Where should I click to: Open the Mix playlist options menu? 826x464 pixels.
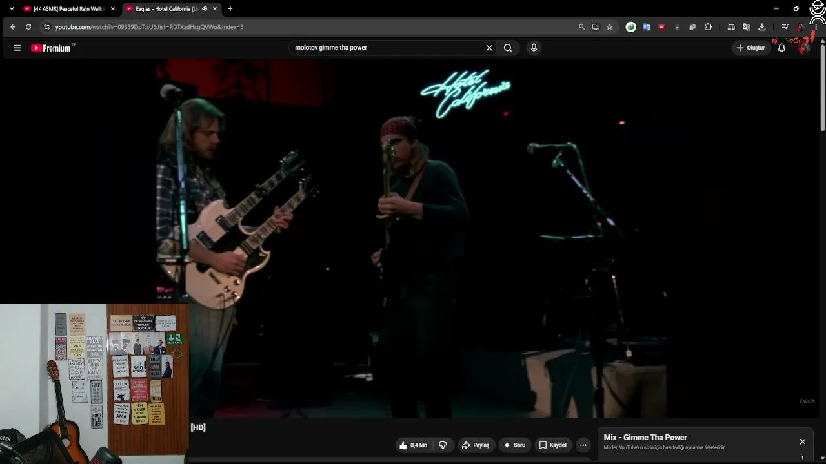point(802,459)
